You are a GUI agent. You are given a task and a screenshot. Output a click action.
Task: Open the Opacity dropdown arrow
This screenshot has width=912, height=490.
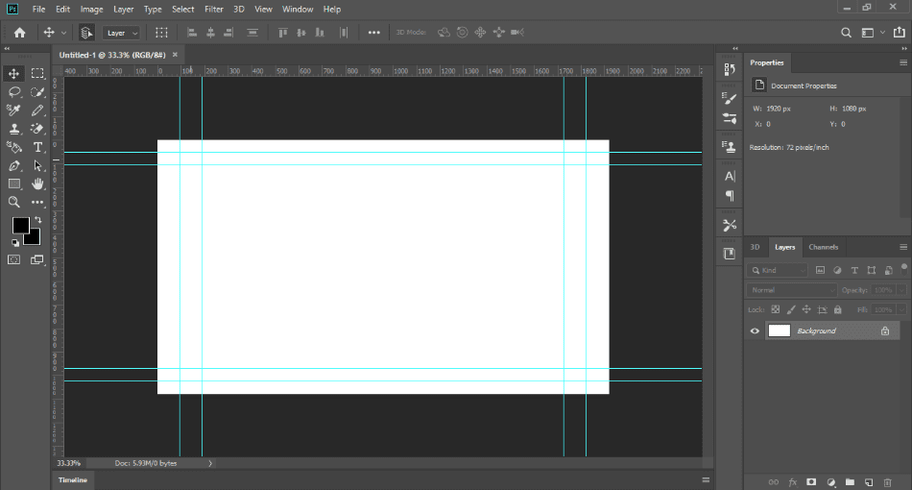[901, 290]
